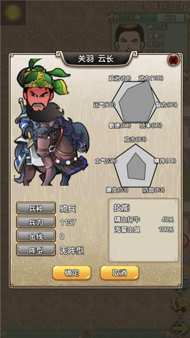Select the first skill row at 40%

(144, 220)
